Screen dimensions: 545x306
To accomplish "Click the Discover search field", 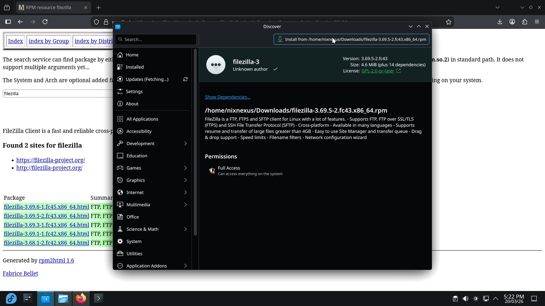I will (x=156, y=39).
